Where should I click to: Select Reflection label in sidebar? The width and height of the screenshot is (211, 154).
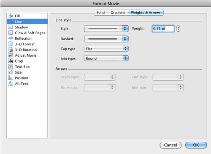23,38
